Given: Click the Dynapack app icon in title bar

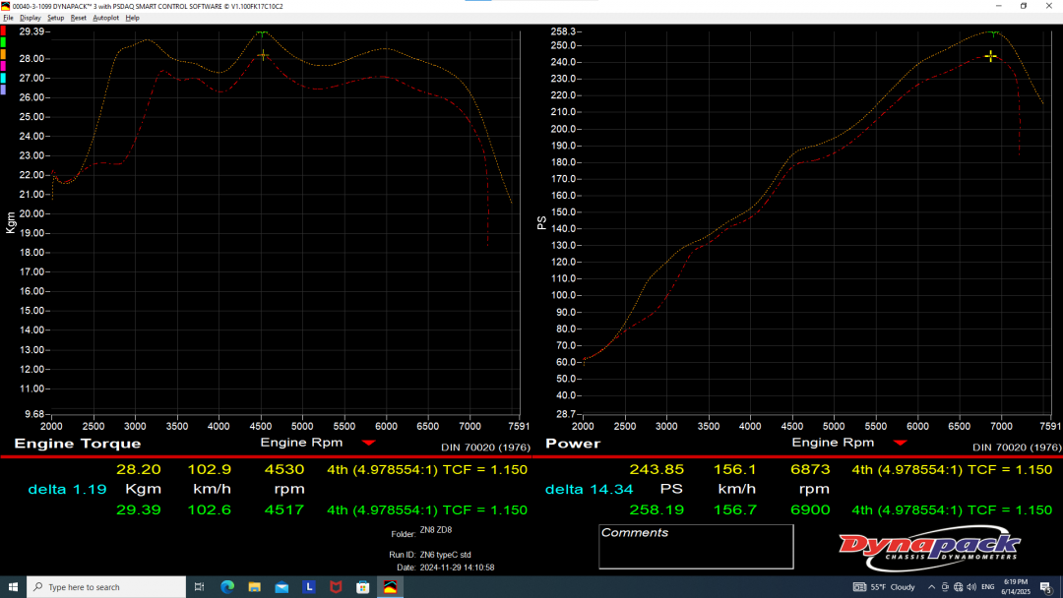Looking at the screenshot, I should (x=6, y=6).
